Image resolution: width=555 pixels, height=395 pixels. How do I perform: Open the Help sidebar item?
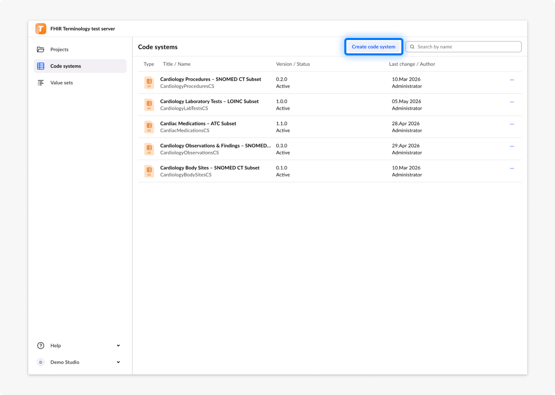(x=80, y=346)
